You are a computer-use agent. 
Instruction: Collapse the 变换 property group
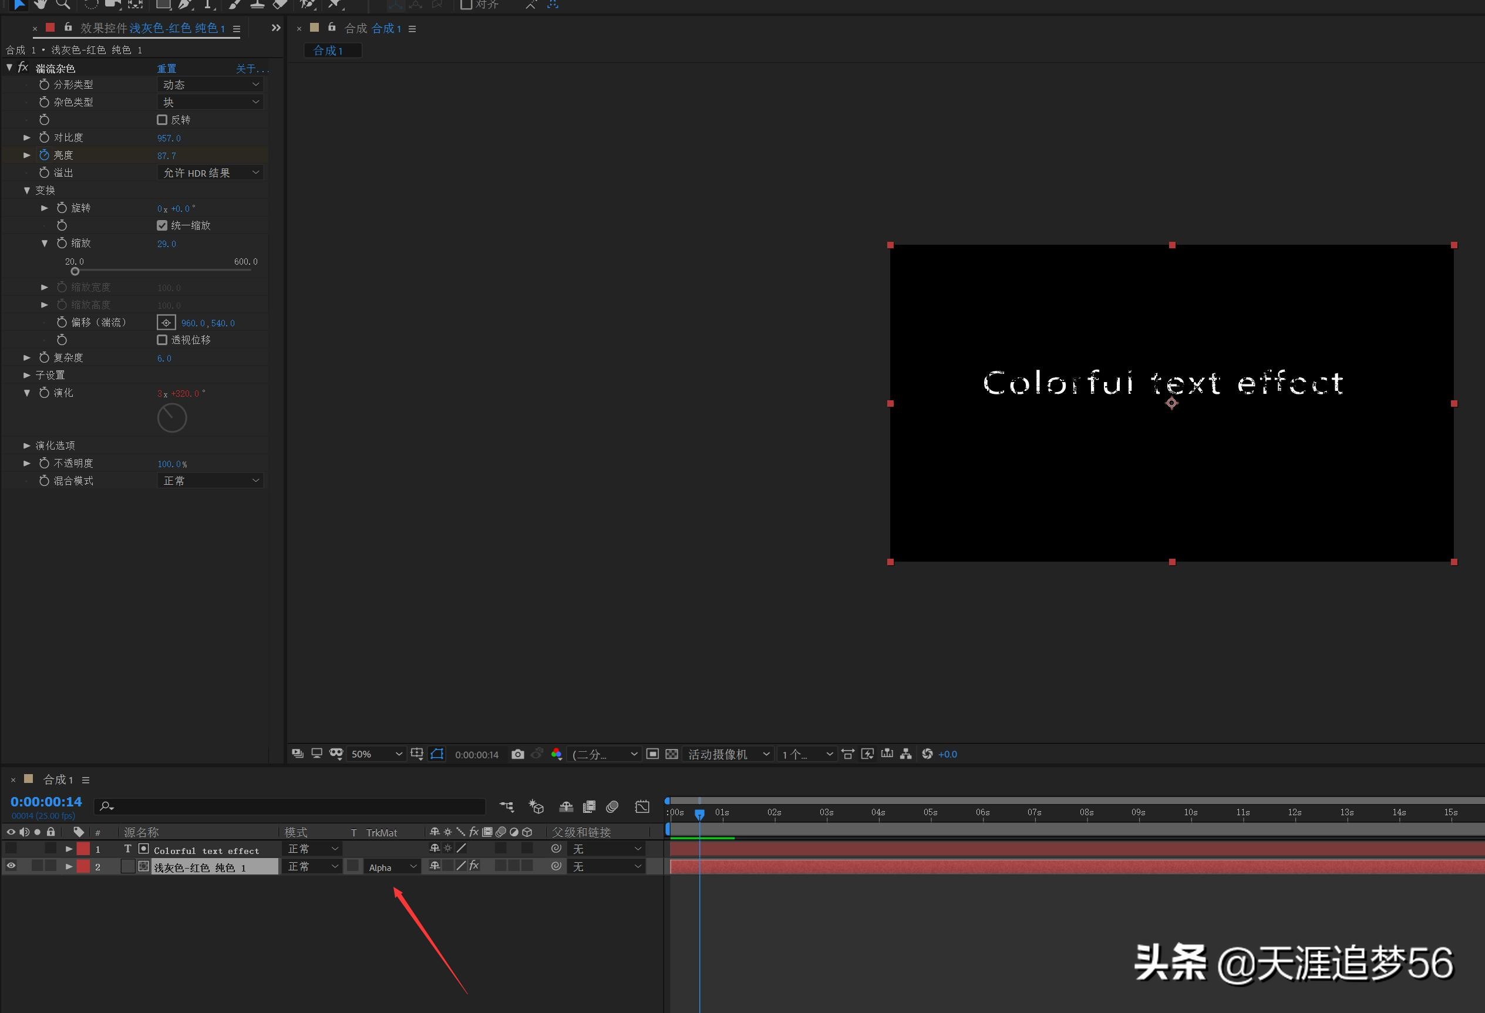pos(27,190)
